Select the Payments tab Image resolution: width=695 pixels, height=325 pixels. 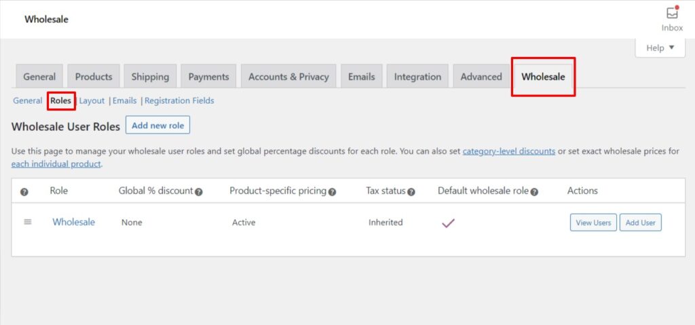[x=208, y=77]
